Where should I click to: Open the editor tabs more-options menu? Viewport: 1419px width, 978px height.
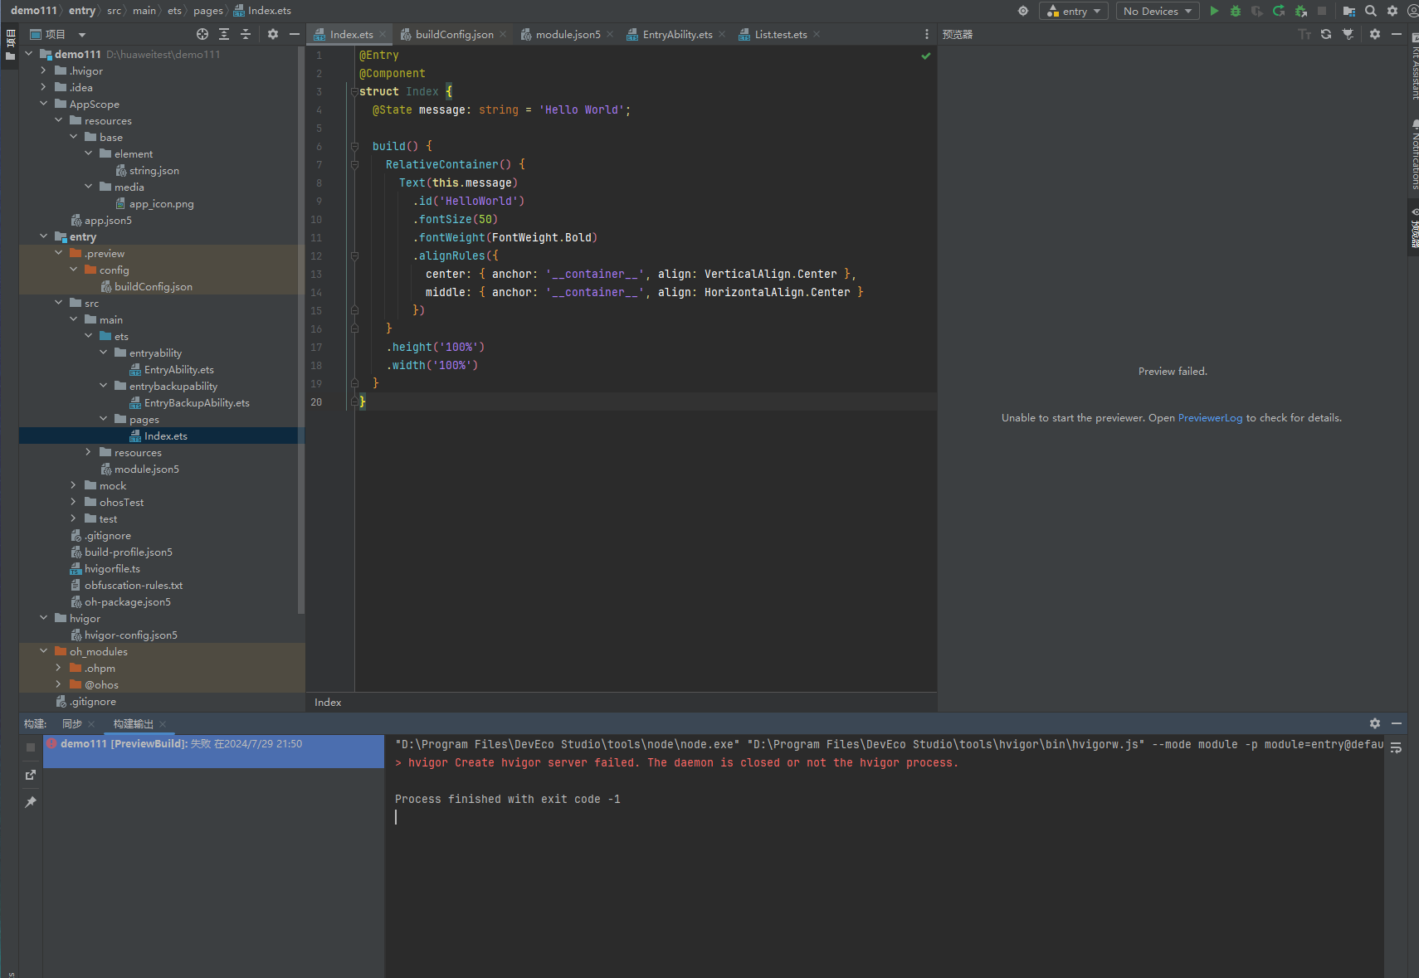click(x=927, y=34)
